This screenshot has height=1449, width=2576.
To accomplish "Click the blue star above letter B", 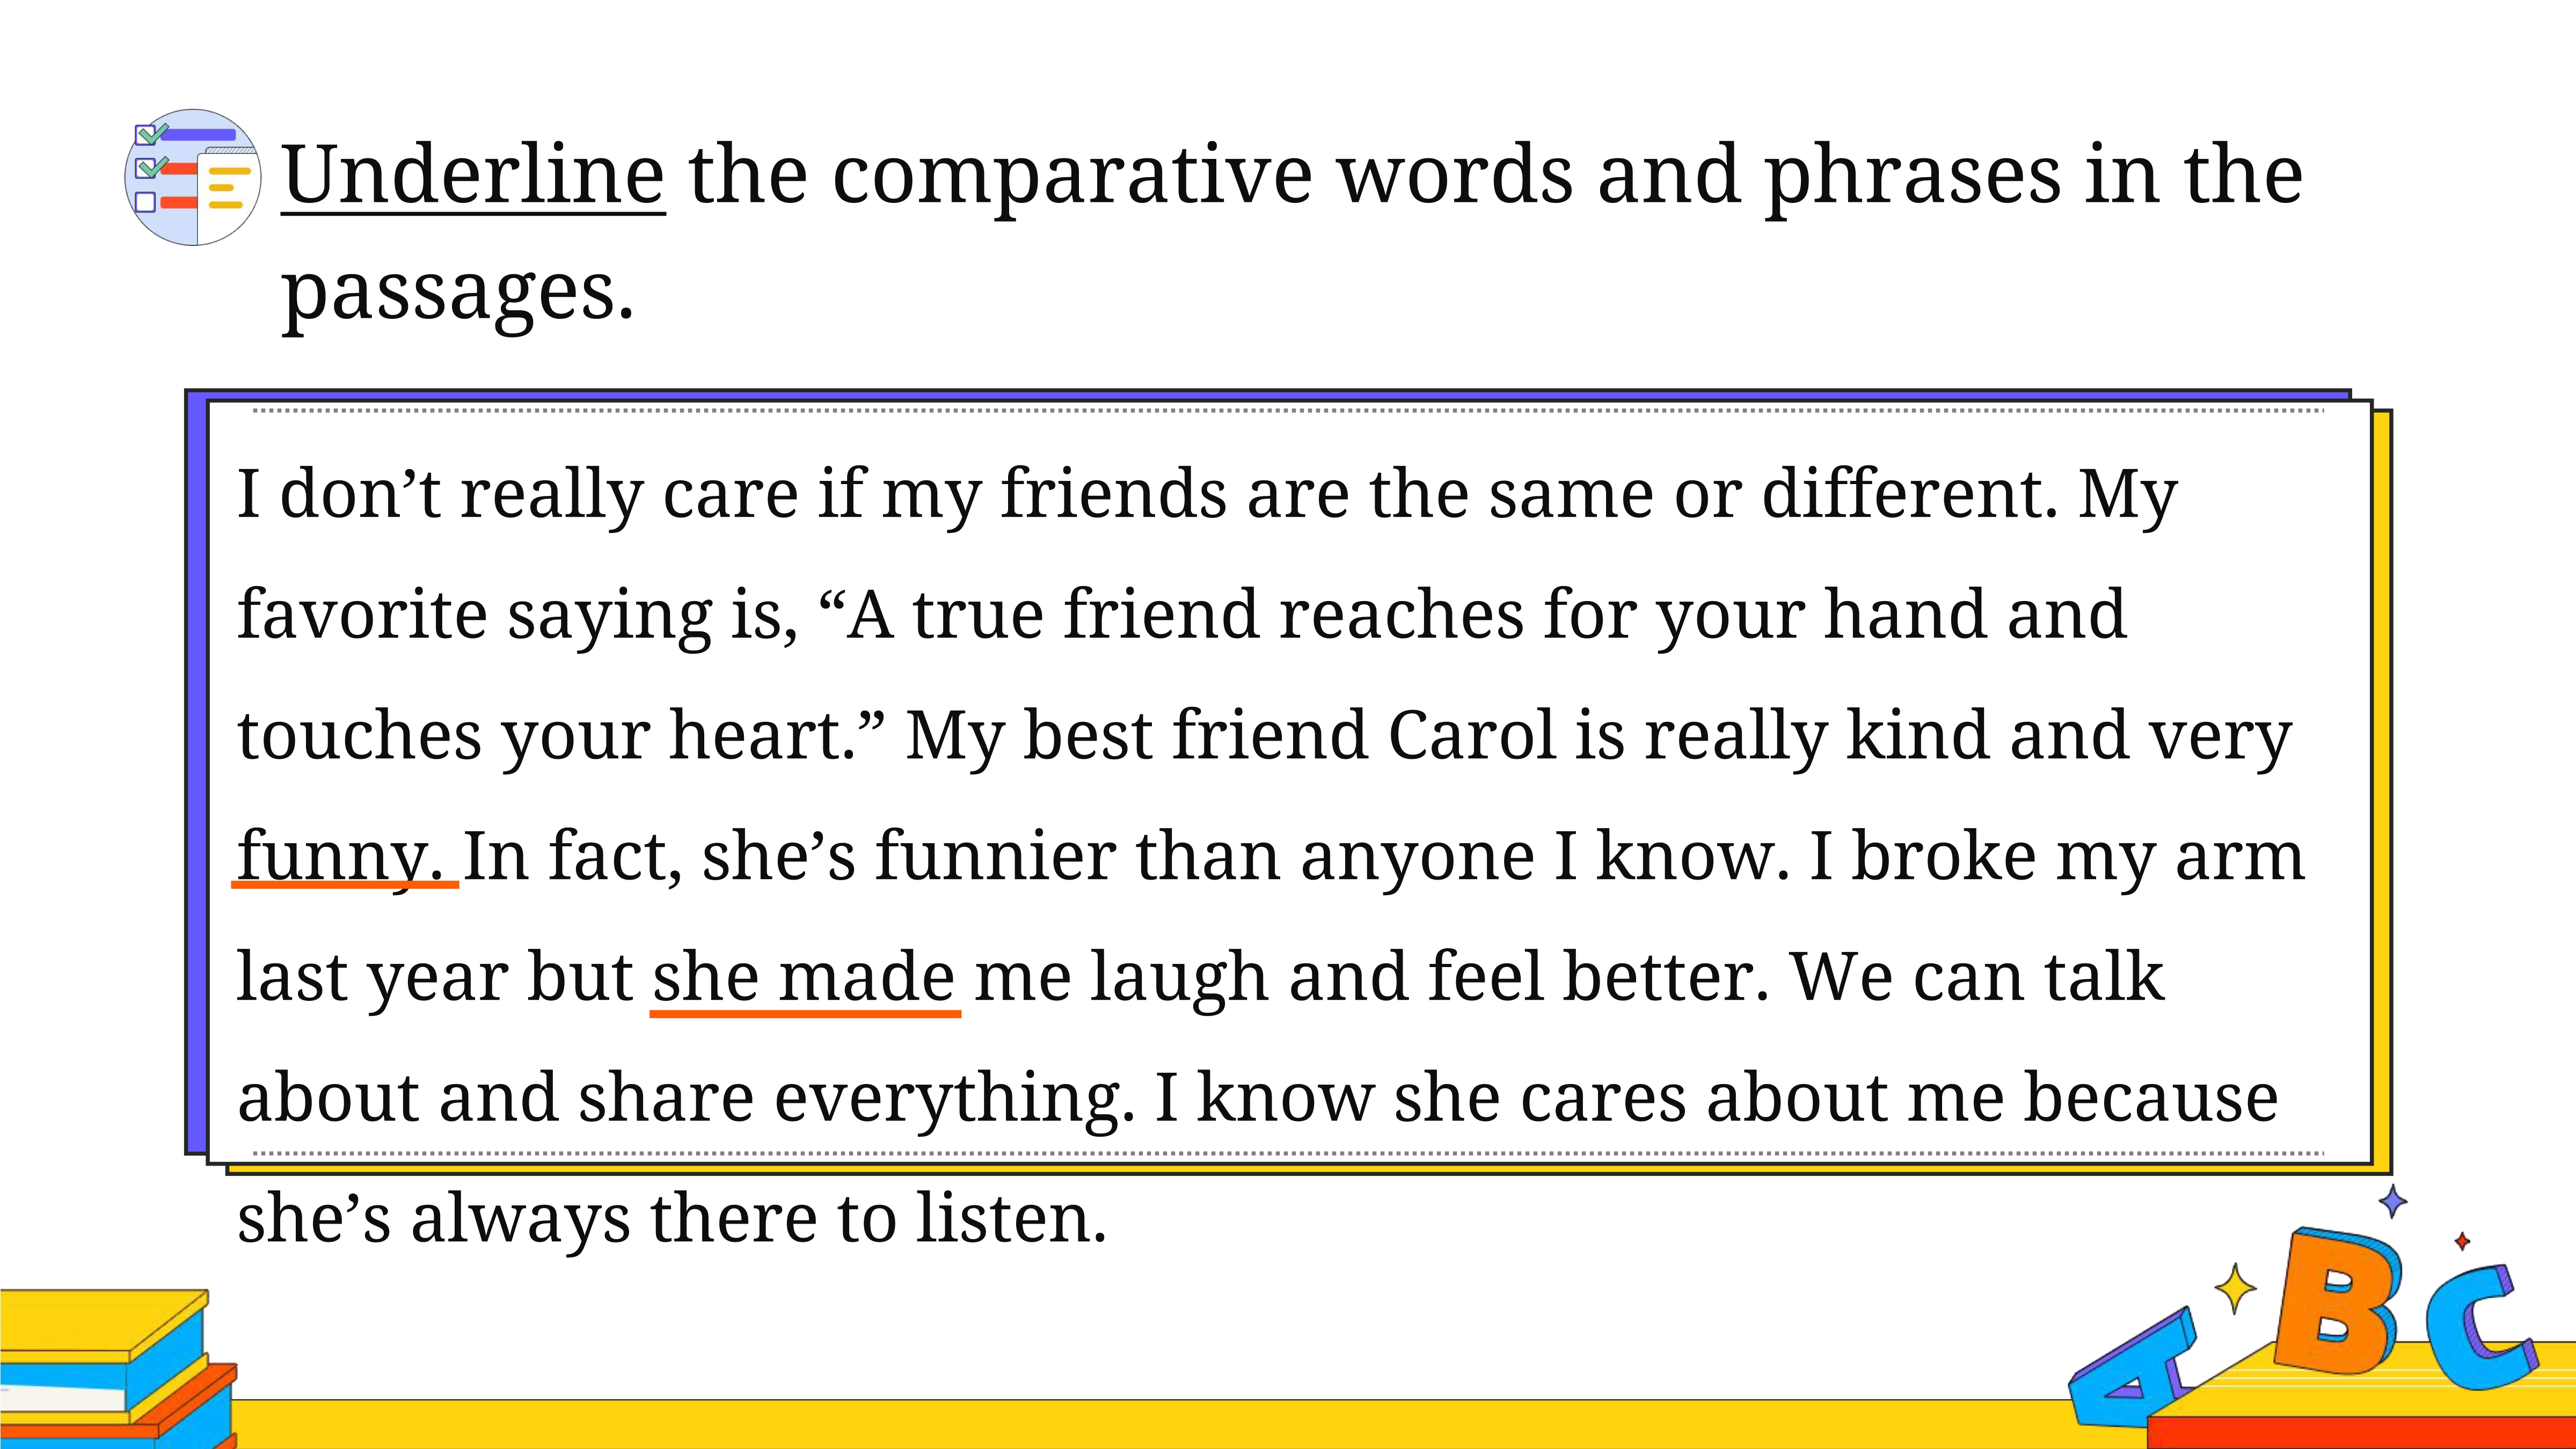I will tap(2393, 1200).
